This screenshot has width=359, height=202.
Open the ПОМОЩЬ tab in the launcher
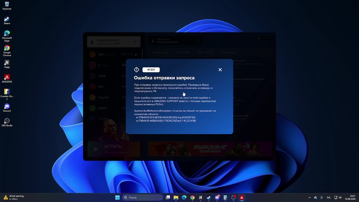click(x=229, y=52)
